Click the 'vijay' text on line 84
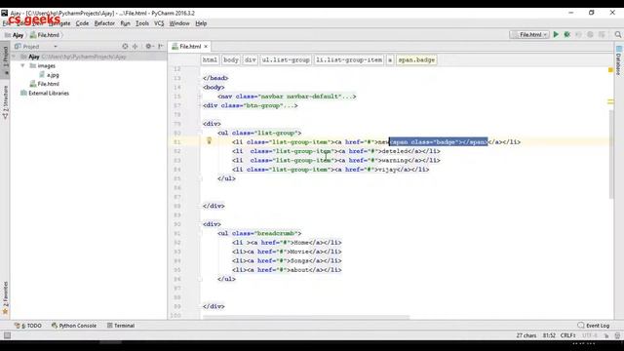This screenshot has height=351, width=624. 387,170
